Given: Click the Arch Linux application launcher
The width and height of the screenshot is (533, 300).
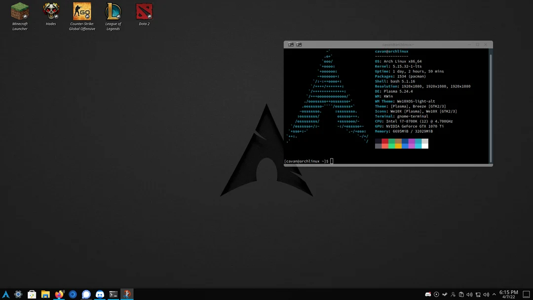Looking at the screenshot, I should tap(4, 294).
